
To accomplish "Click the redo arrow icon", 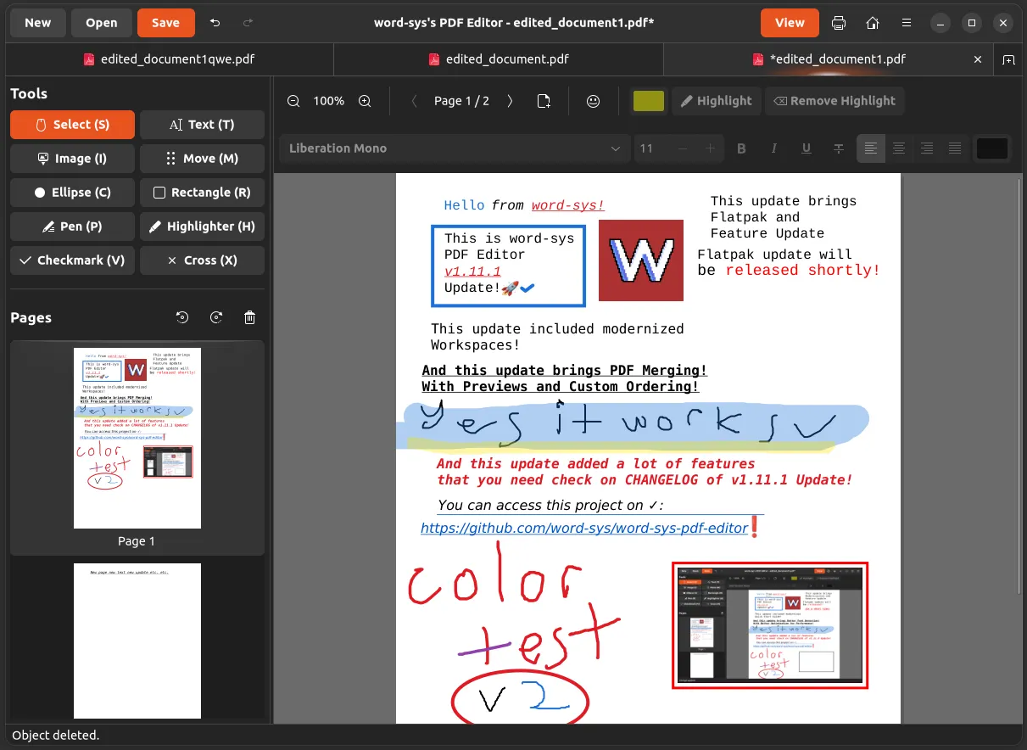I will point(248,23).
